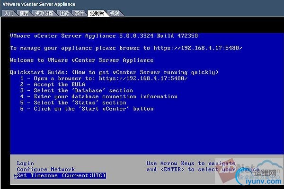Open the 事件 tab

click(x=79, y=13)
